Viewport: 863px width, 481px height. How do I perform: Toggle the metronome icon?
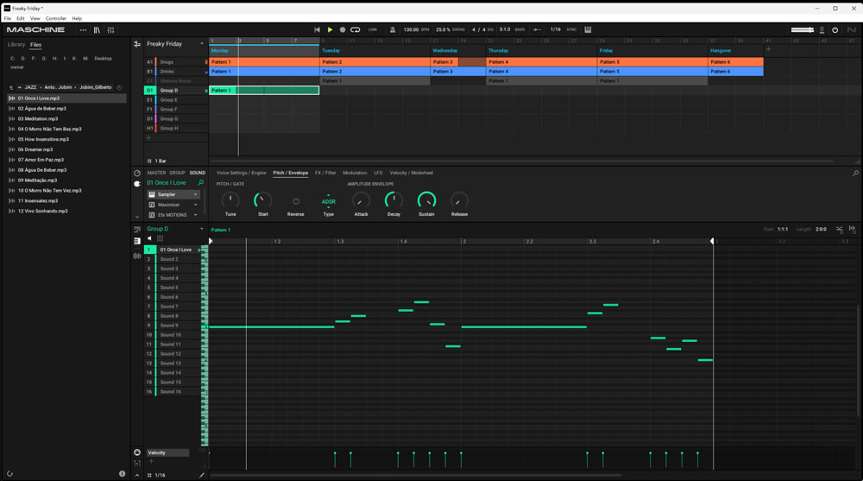tap(393, 29)
